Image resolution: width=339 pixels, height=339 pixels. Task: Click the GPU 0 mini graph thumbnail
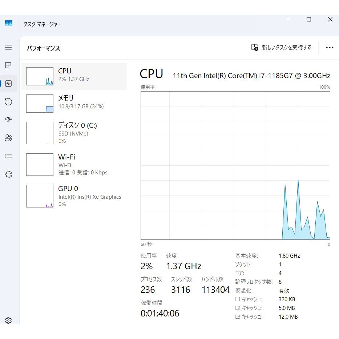click(x=40, y=196)
